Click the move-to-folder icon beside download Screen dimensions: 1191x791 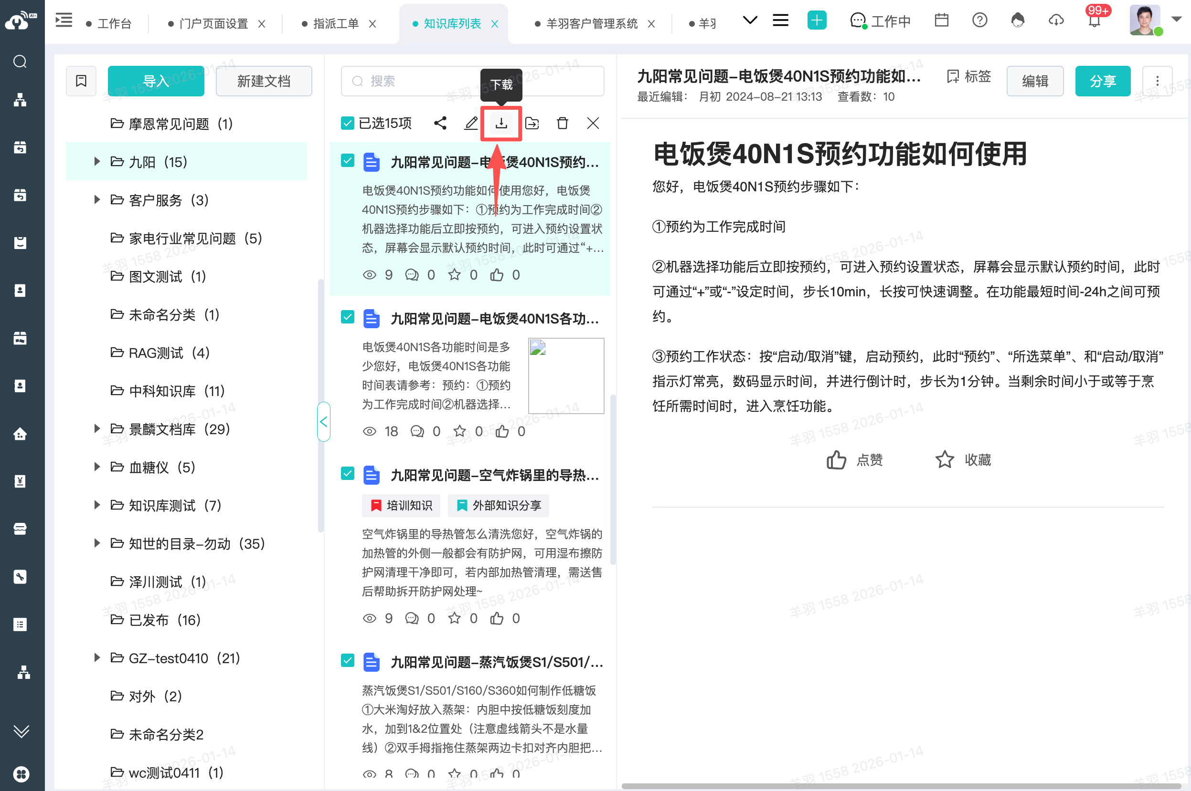pos(532,123)
